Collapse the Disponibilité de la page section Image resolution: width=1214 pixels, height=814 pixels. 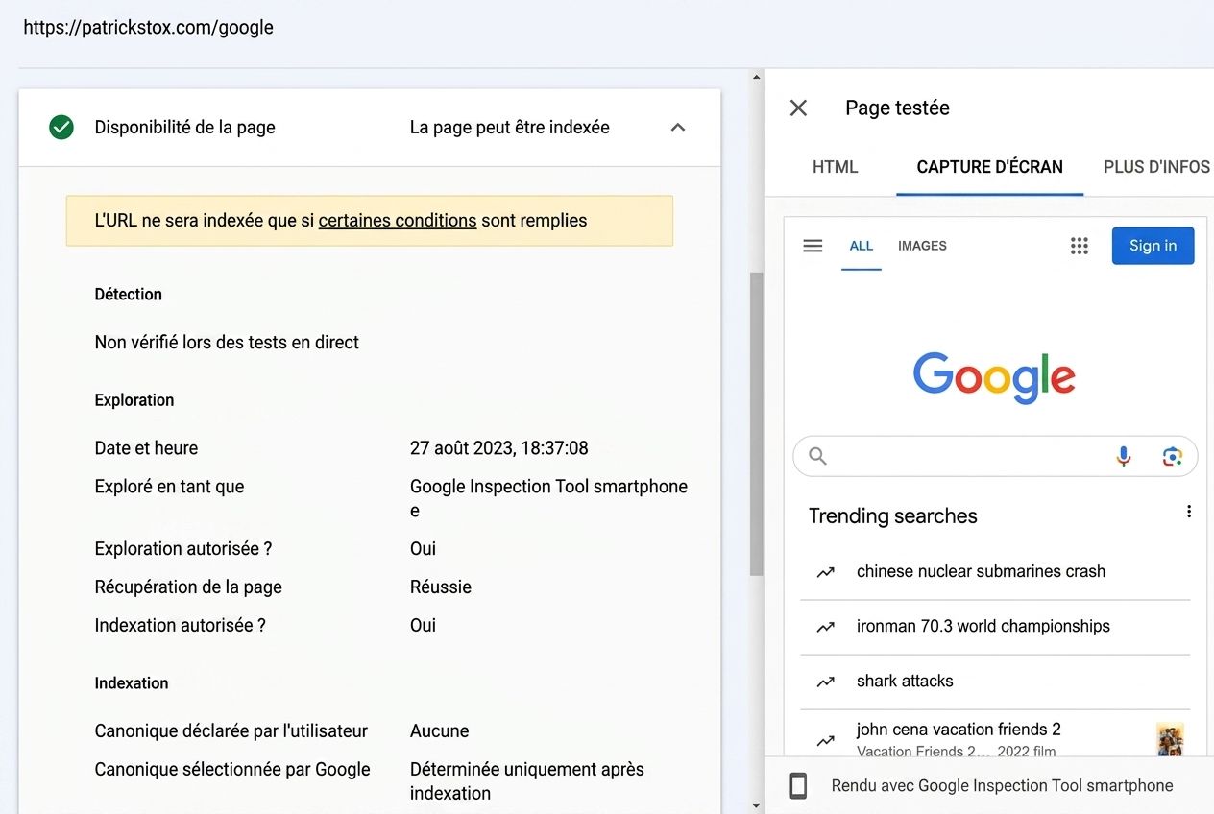pyautogui.click(x=678, y=127)
